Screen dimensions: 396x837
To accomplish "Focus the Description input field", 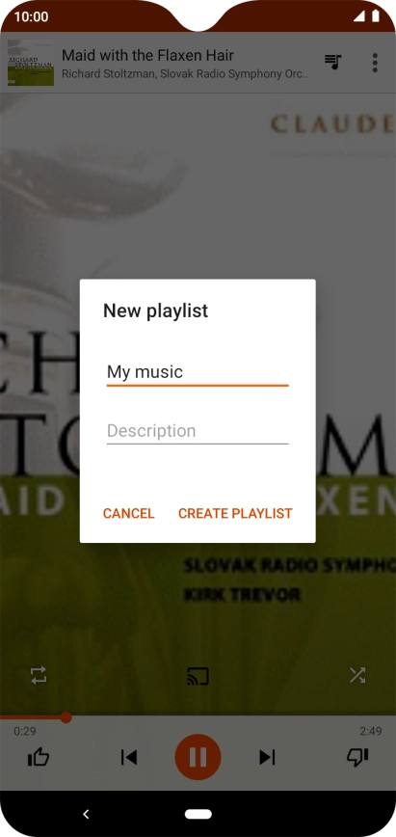I will 198,431.
